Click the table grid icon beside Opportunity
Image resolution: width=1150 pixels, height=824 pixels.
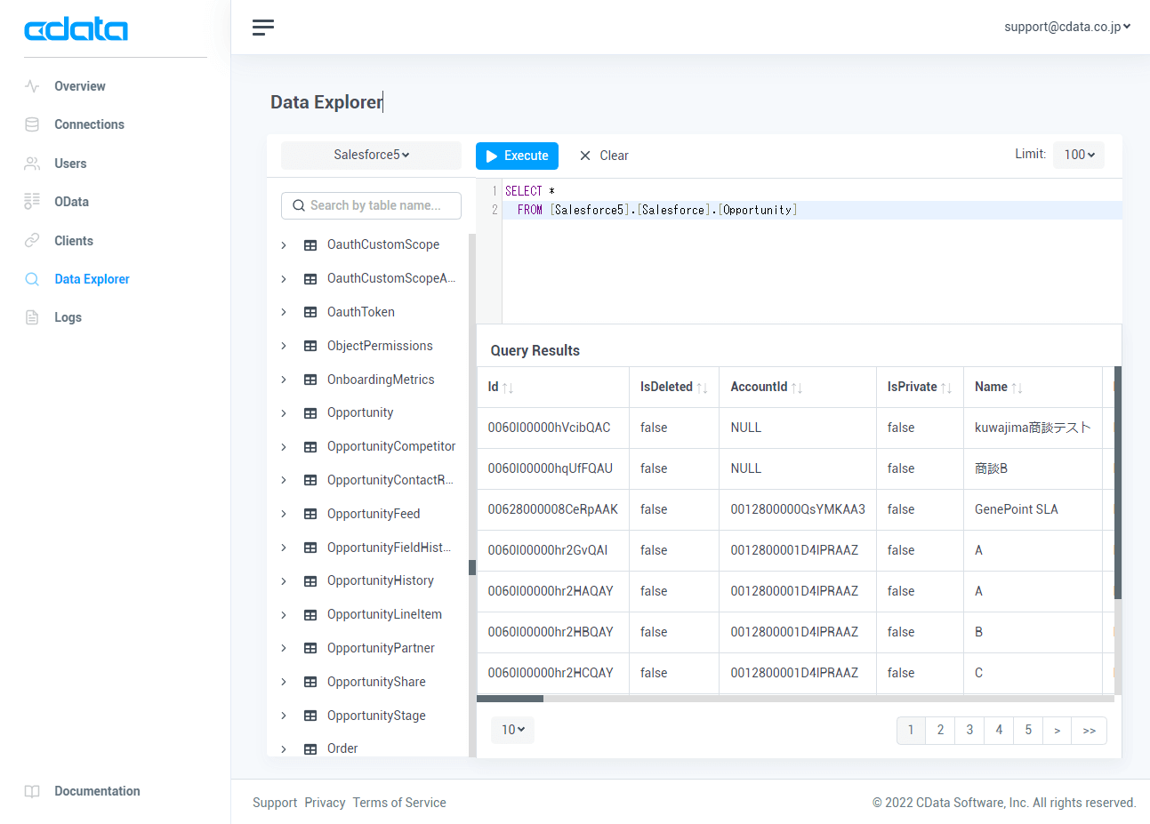pos(308,412)
